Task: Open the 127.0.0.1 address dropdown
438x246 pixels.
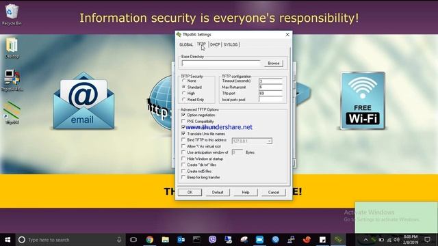Action: pos(269,141)
